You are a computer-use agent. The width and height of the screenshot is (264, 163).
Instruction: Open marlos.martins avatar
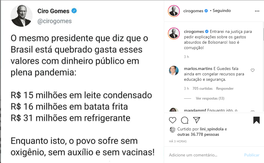click(x=174, y=71)
